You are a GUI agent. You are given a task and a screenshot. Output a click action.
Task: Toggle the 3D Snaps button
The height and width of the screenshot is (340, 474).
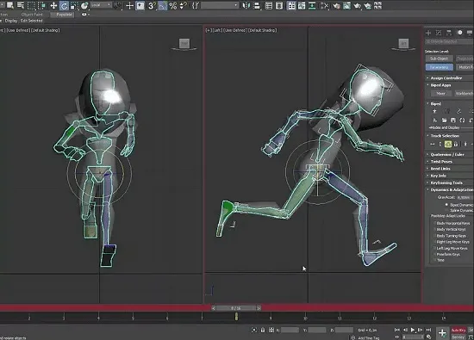pyautogui.click(x=152, y=5)
